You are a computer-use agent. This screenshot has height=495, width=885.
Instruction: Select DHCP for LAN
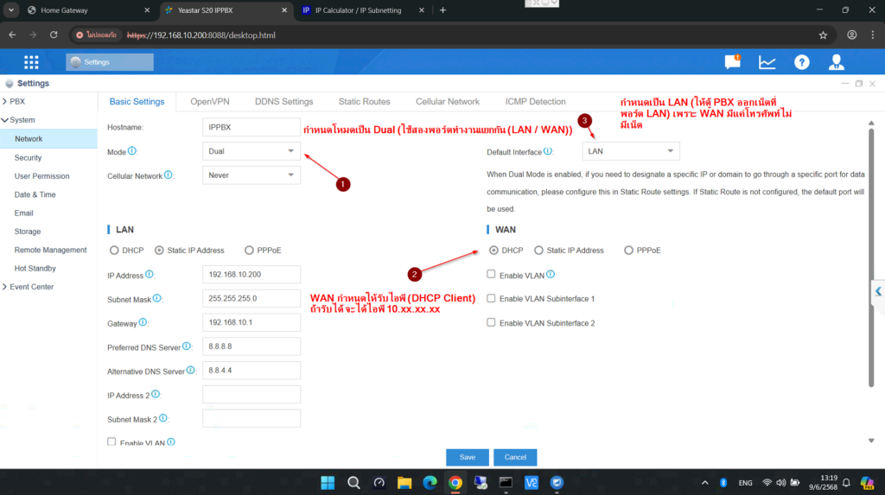tap(114, 250)
